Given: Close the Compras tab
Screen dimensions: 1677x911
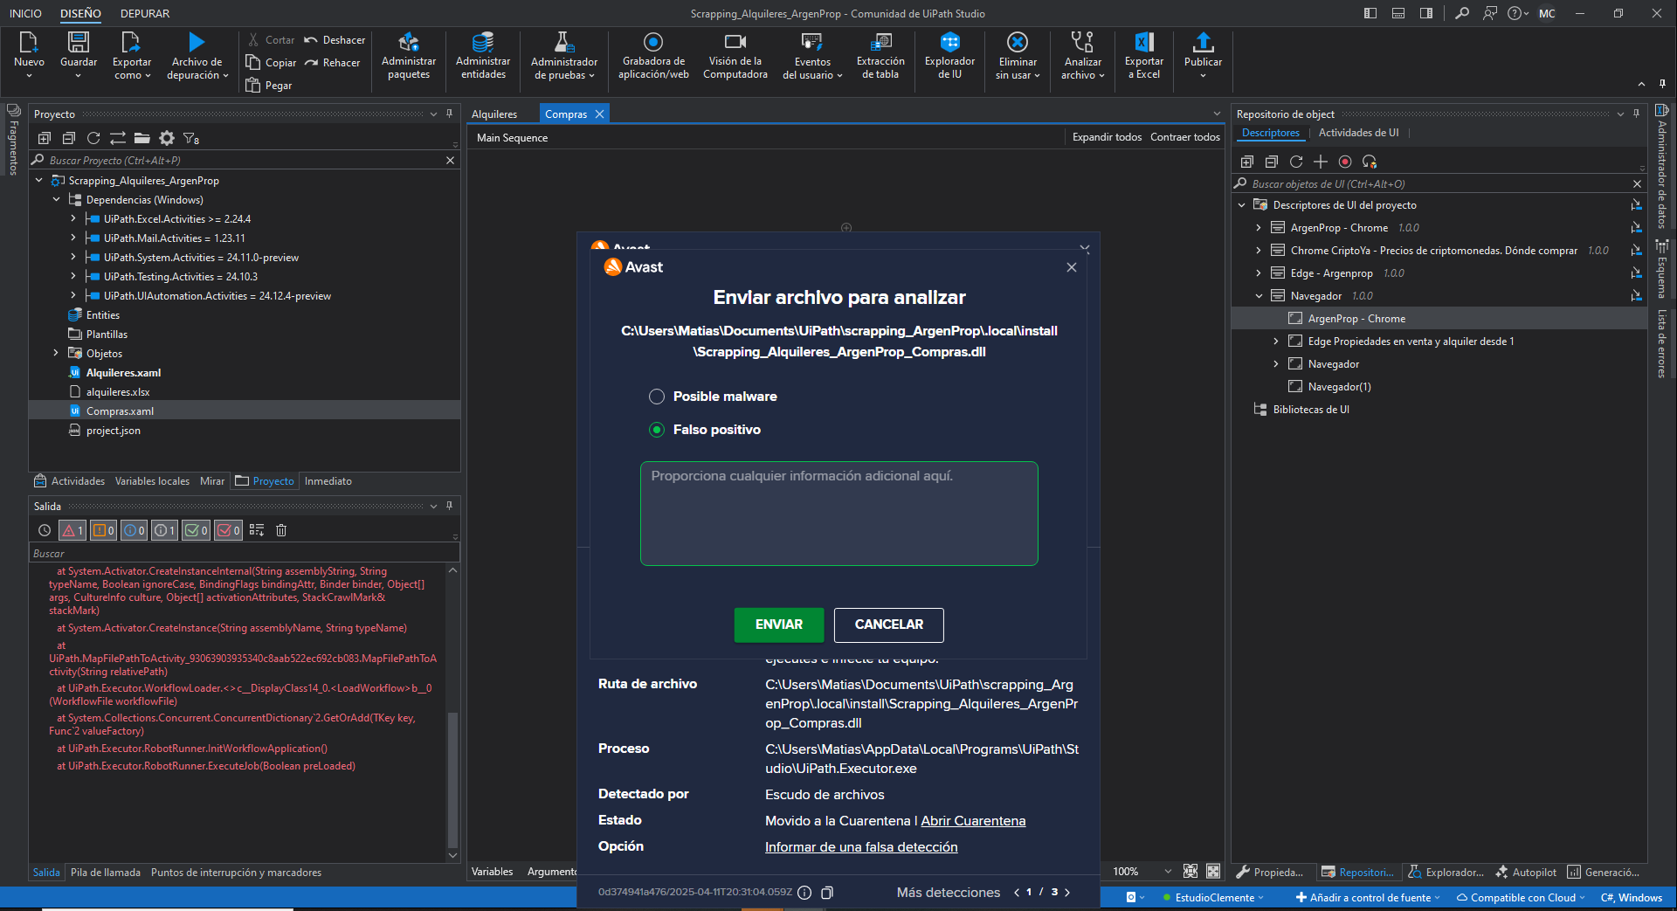Looking at the screenshot, I should pos(600,114).
